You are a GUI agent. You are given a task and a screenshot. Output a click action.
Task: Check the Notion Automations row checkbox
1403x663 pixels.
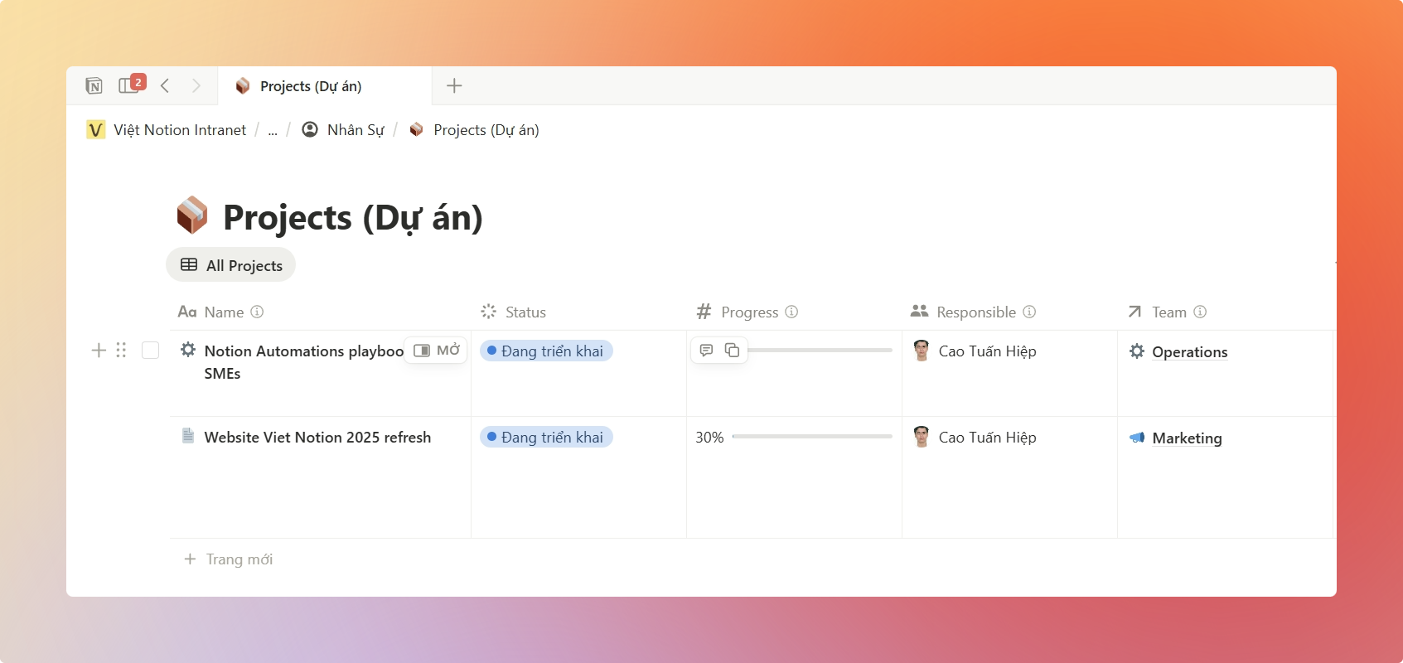click(150, 351)
